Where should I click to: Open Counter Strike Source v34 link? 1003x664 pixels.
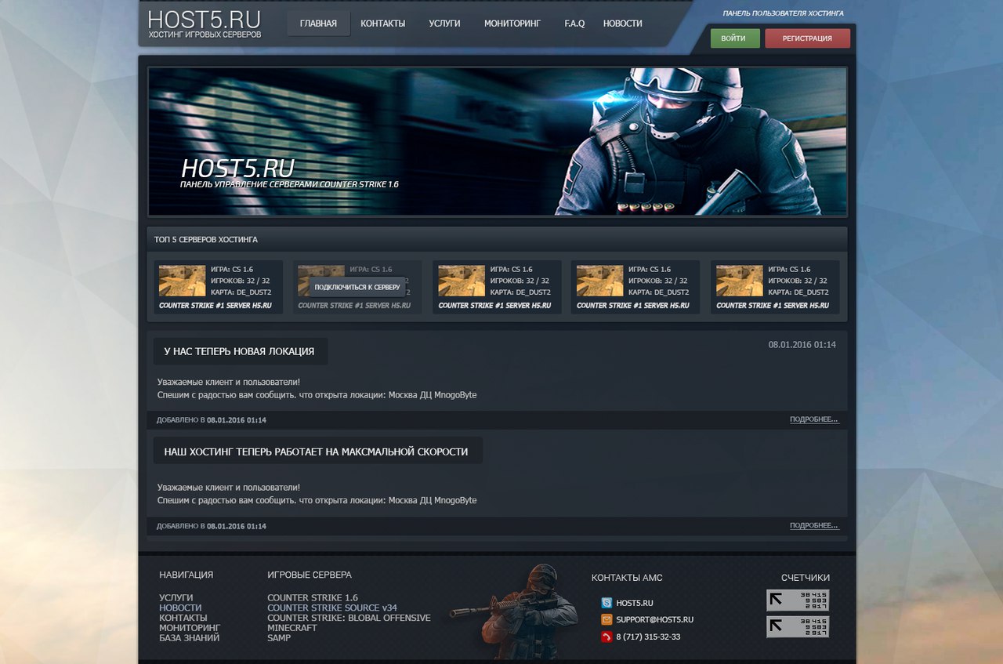point(332,608)
